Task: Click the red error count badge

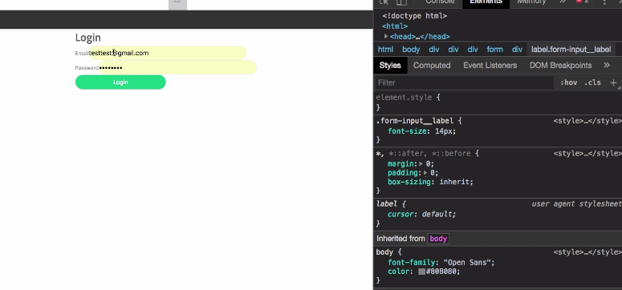Action: pos(583,2)
